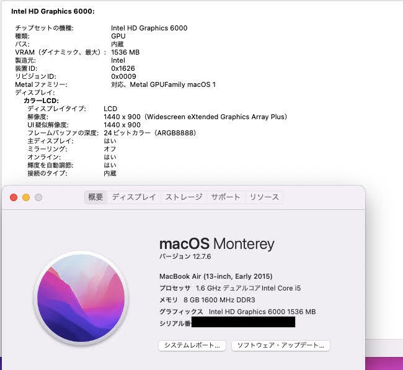Select the カラーLCD display heading
This screenshot has width=403, height=370.
click(x=40, y=101)
